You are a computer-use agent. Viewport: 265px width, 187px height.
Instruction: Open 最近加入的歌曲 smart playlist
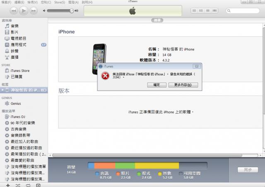pyautogui.click(x=24, y=142)
